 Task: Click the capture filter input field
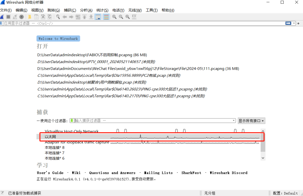[153, 121]
